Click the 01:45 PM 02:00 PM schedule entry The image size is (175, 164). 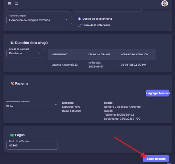[133, 65]
